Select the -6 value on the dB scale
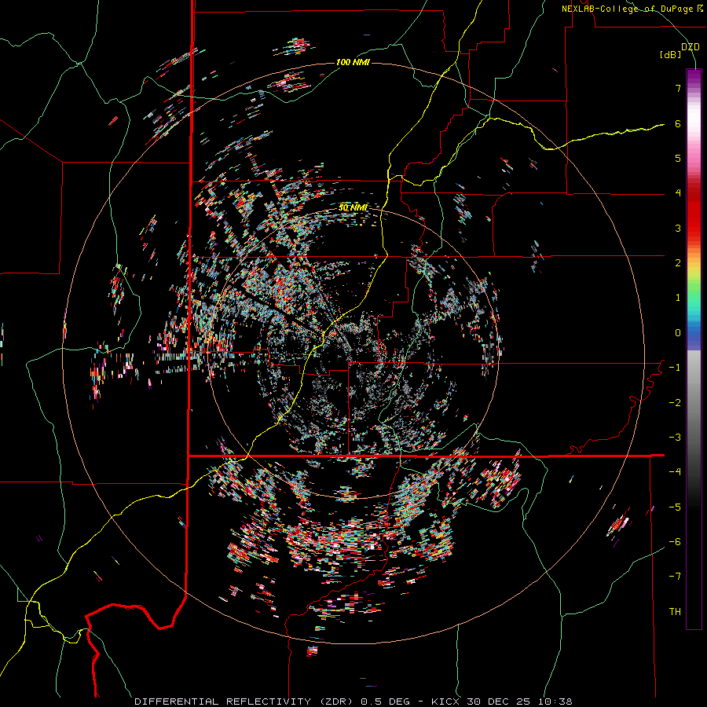This screenshot has width=707, height=707. pos(675,542)
